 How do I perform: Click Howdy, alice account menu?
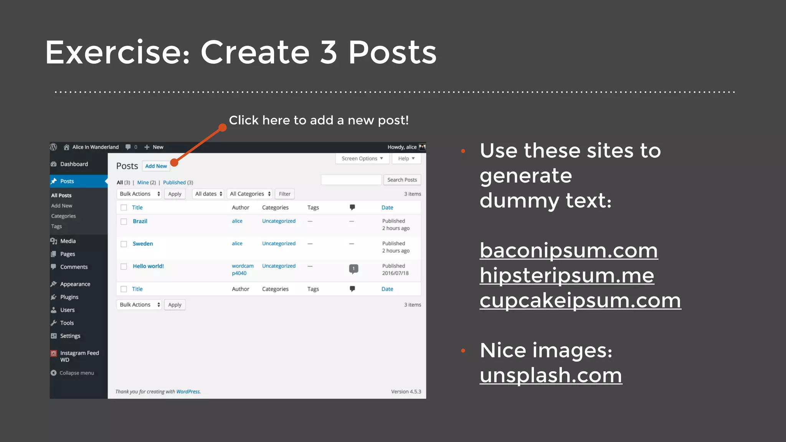(x=406, y=147)
